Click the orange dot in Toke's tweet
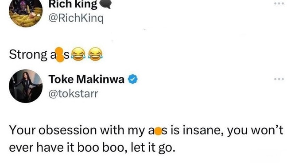The image size is (287, 164). click(158, 131)
